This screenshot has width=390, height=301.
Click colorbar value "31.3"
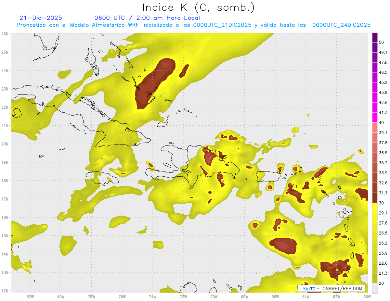(x=383, y=193)
